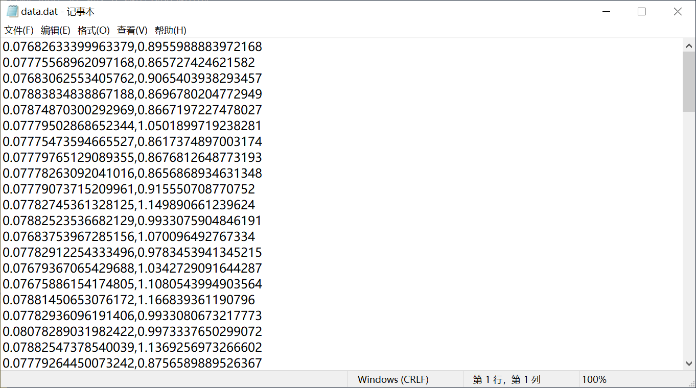Click line 0.07675886154174805,1.1080543994903564

132,284
